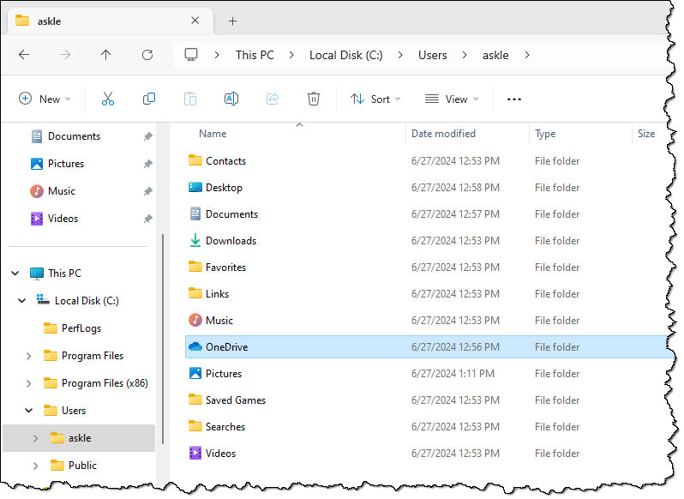Expand the Program Files tree node
Screen dimensions: 684x499
click(x=29, y=356)
